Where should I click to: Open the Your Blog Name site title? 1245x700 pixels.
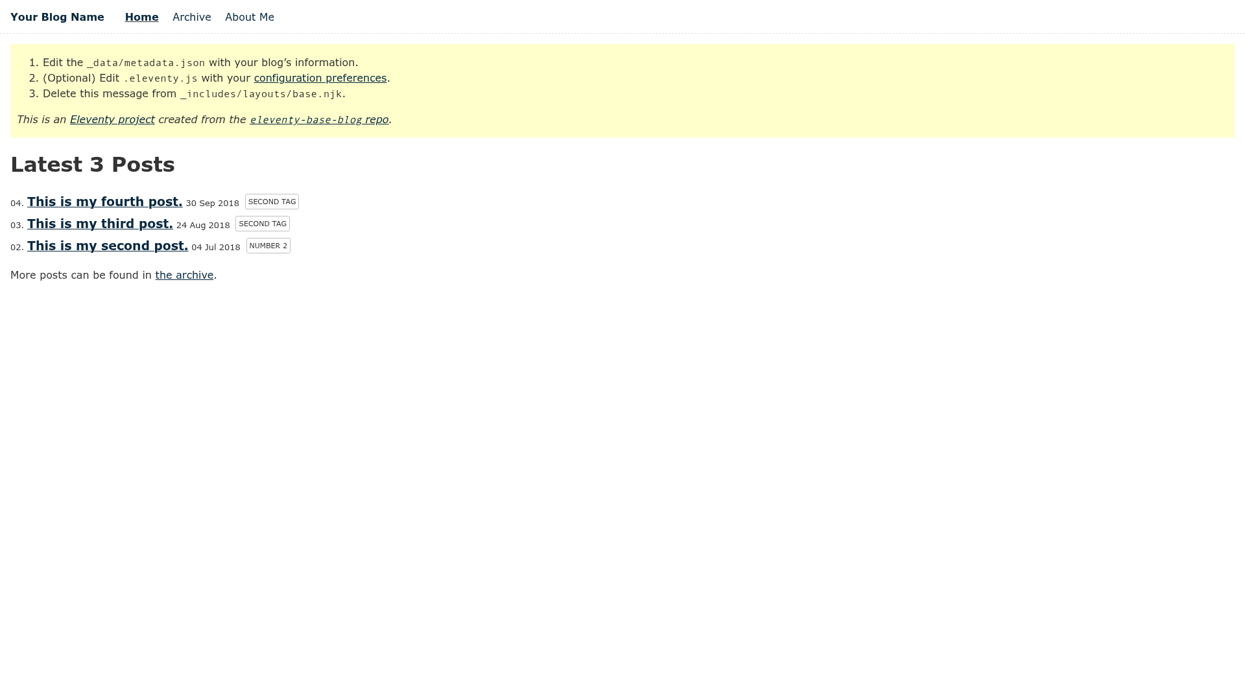57,17
